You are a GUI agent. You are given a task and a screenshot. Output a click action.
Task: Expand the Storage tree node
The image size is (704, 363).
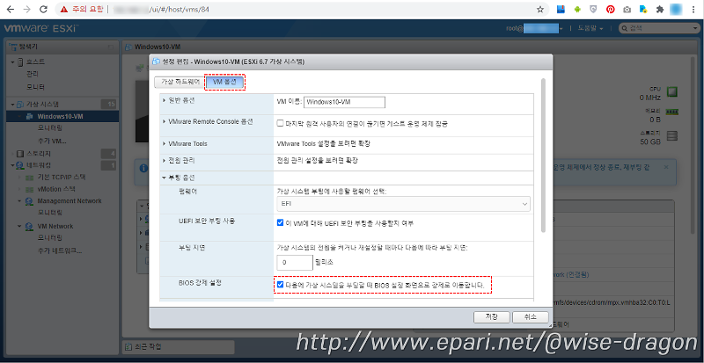click(x=13, y=154)
